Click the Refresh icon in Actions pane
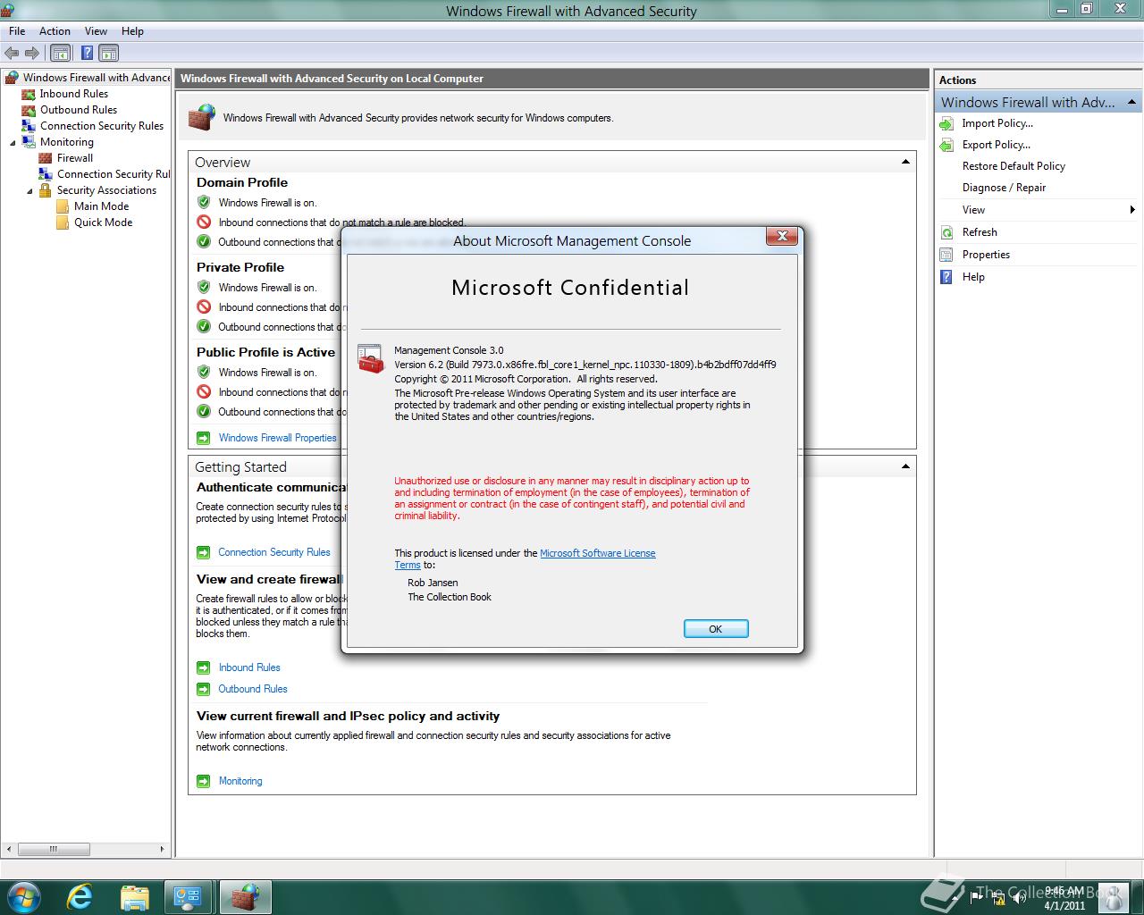The width and height of the screenshot is (1144, 915). tap(946, 232)
